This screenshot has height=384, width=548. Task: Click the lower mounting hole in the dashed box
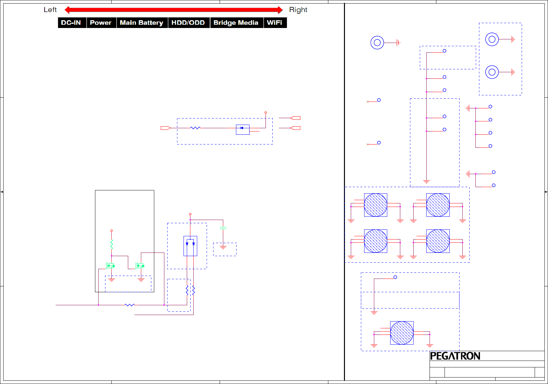492,72
